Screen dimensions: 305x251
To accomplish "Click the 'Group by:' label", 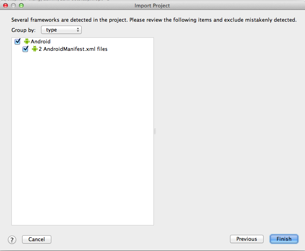I will (24, 30).
